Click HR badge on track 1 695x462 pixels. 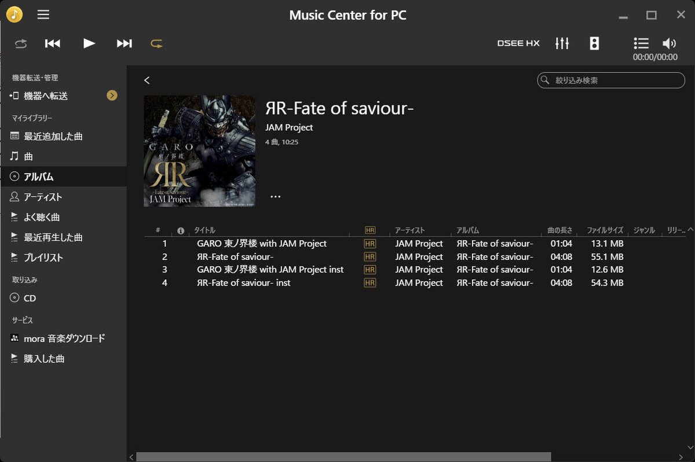[x=370, y=244]
